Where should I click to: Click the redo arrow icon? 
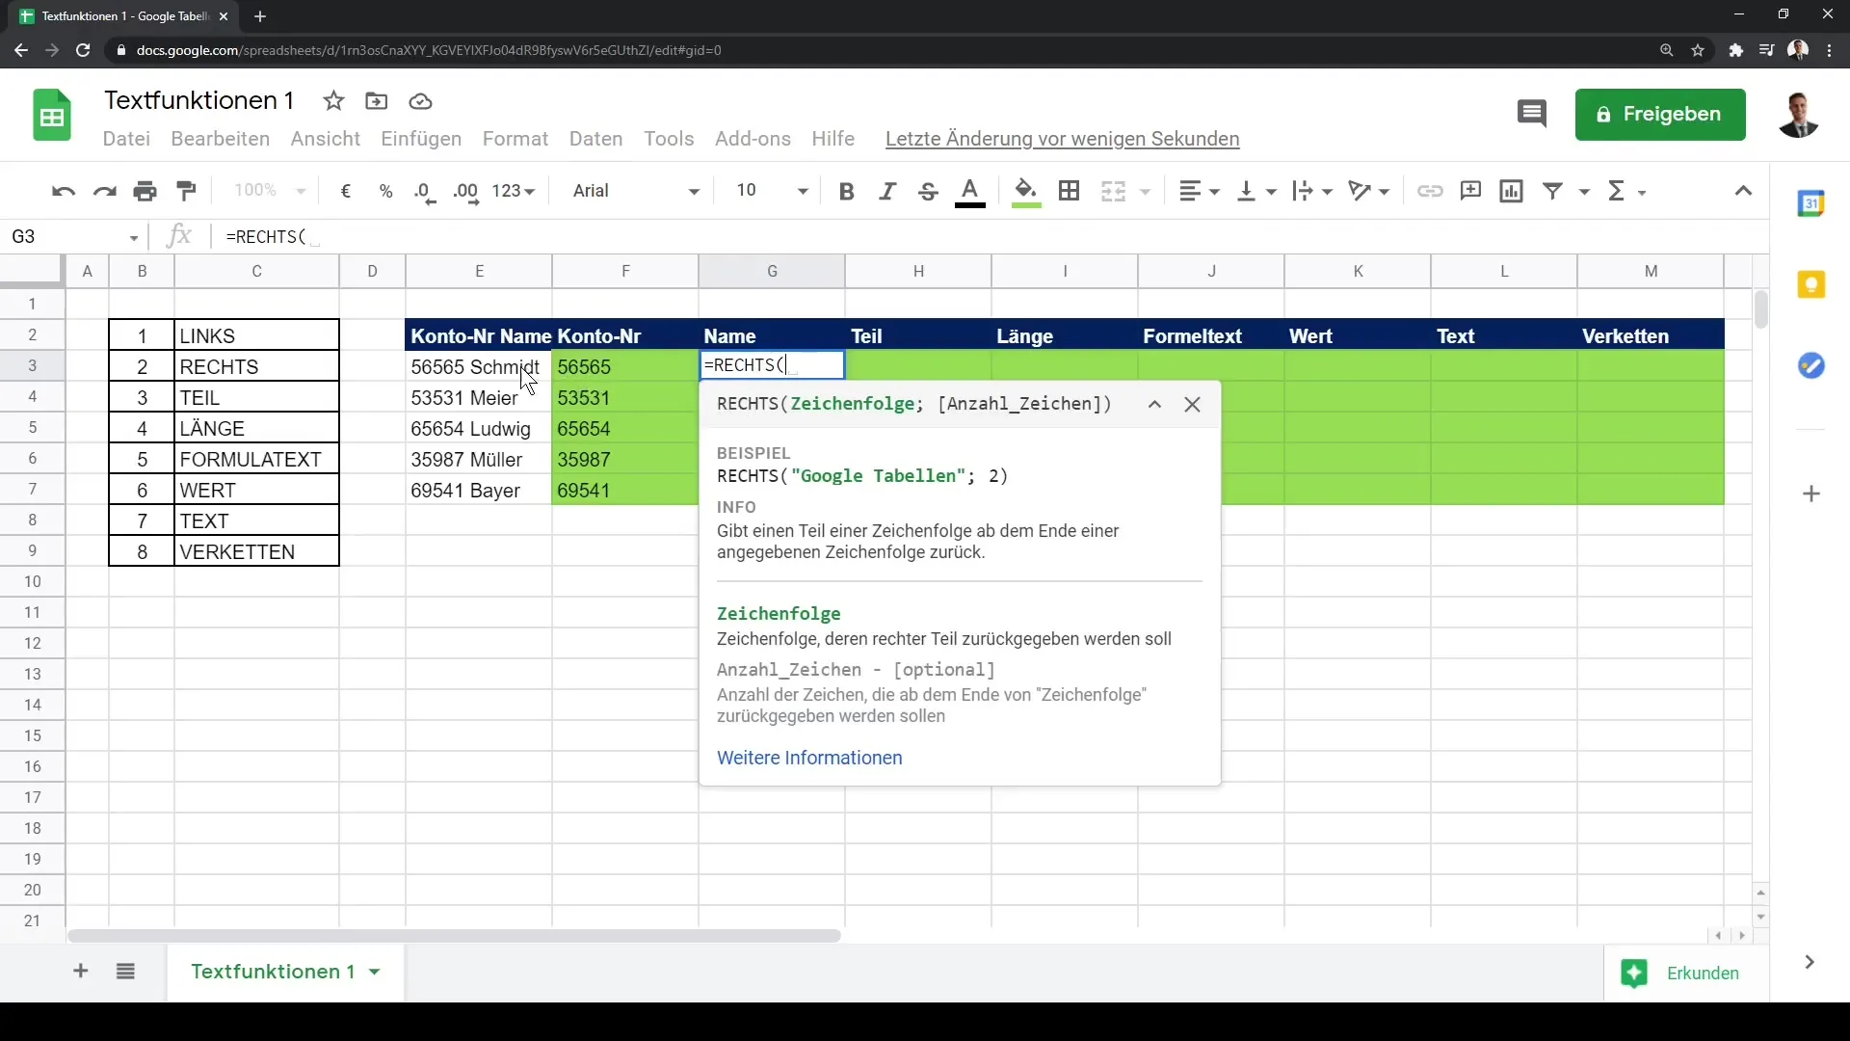(104, 191)
